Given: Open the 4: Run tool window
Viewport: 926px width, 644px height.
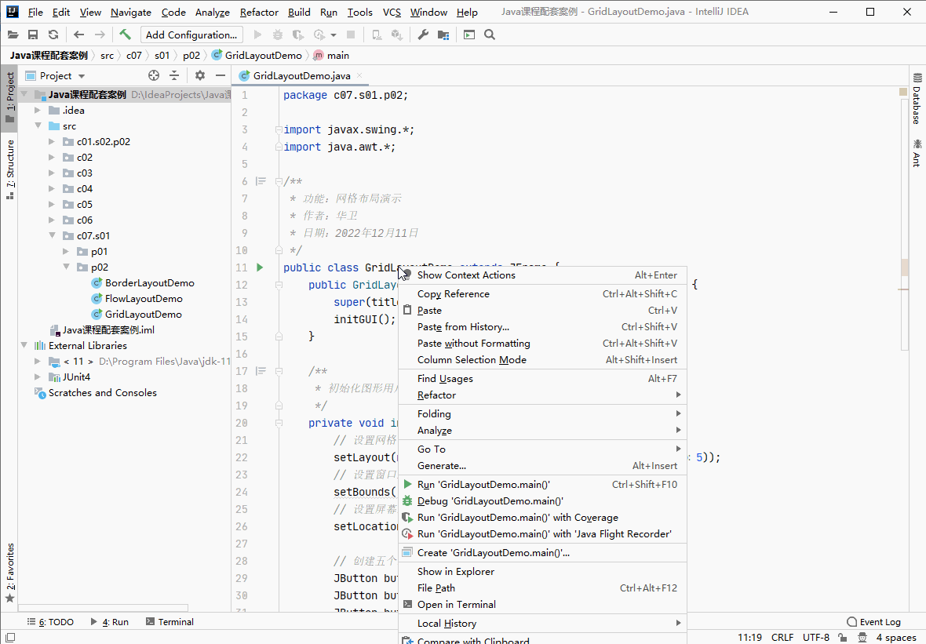Looking at the screenshot, I should pyautogui.click(x=110, y=621).
